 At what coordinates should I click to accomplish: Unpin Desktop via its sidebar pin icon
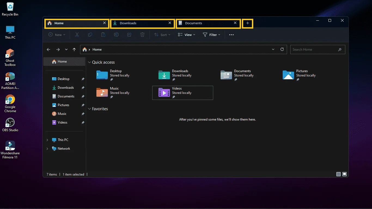pyautogui.click(x=83, y=79)
